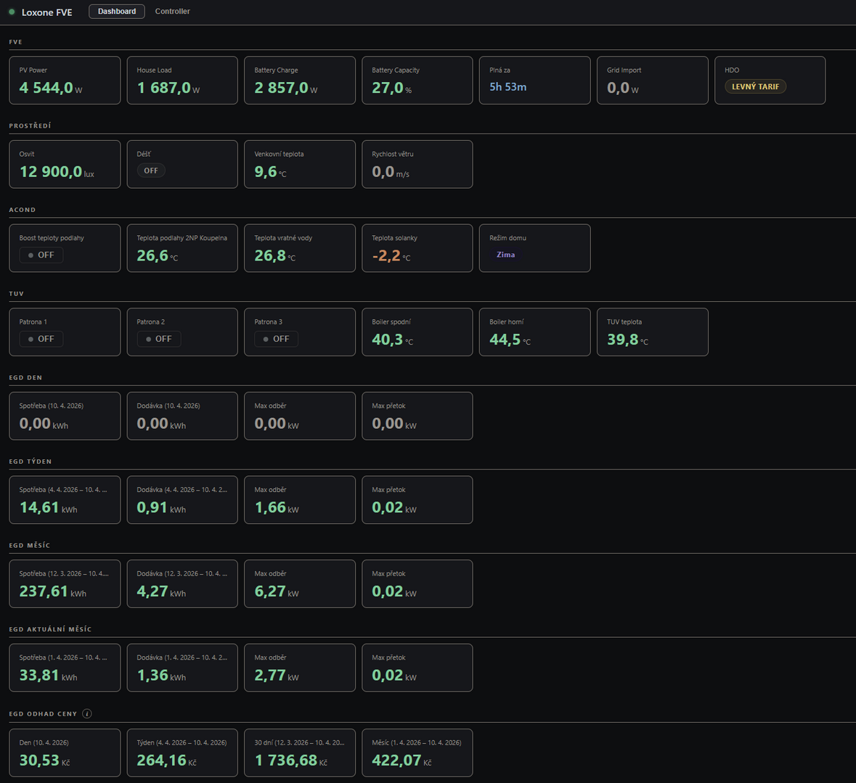Click the Loxone FVE title
The image size is (856, 783).
47,12
